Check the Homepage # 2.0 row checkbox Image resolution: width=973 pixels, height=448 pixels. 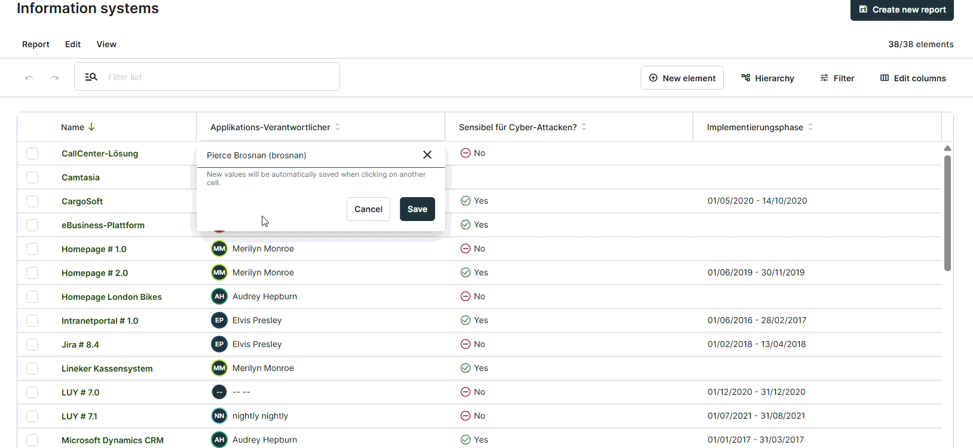click(x=32, y=273)
